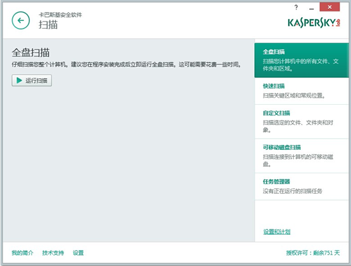Go back using the circular arrow icon
This screenshot has width=351, height=266.
point(21,20)
